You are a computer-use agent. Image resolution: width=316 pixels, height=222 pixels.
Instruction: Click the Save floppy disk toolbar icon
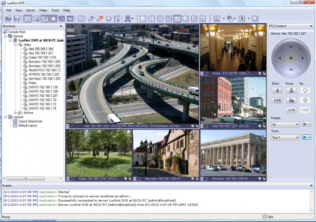16,19
